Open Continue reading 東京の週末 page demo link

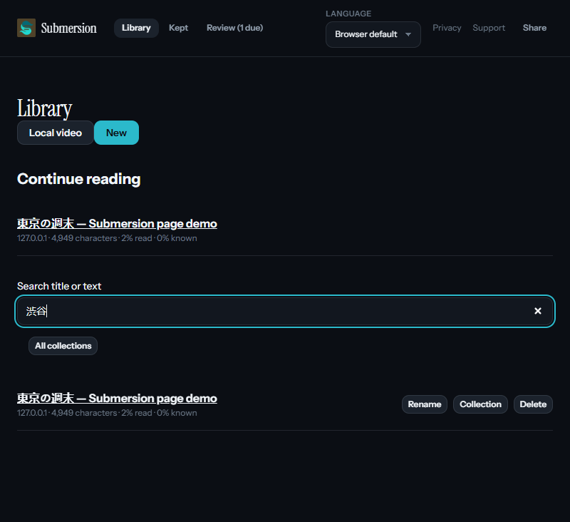point(117,223)
